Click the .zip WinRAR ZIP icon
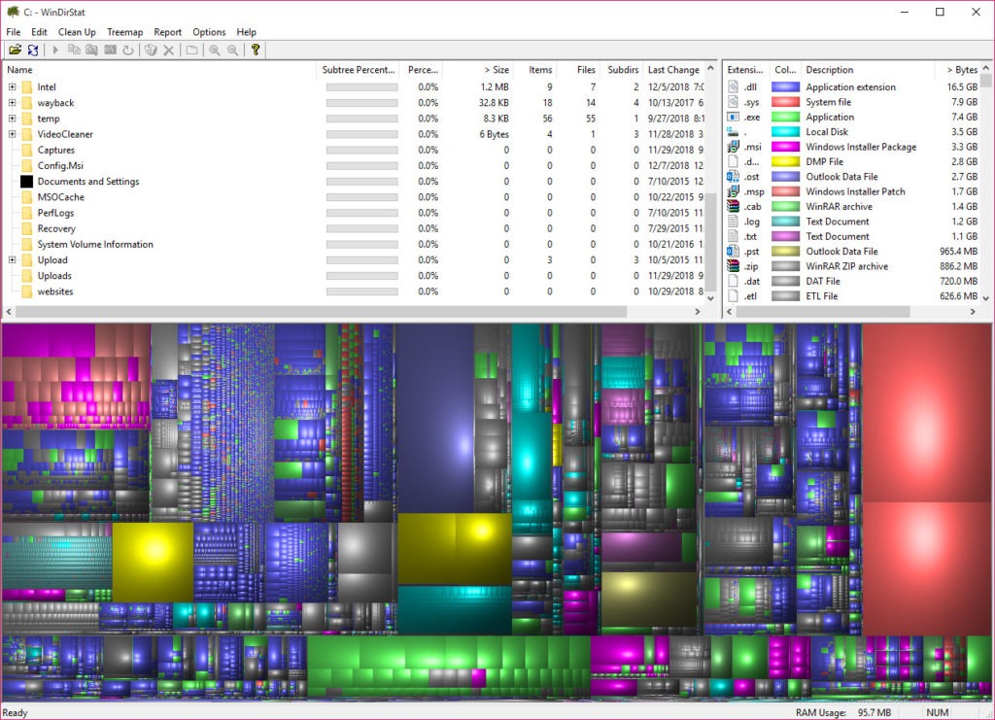 [733, 266]
